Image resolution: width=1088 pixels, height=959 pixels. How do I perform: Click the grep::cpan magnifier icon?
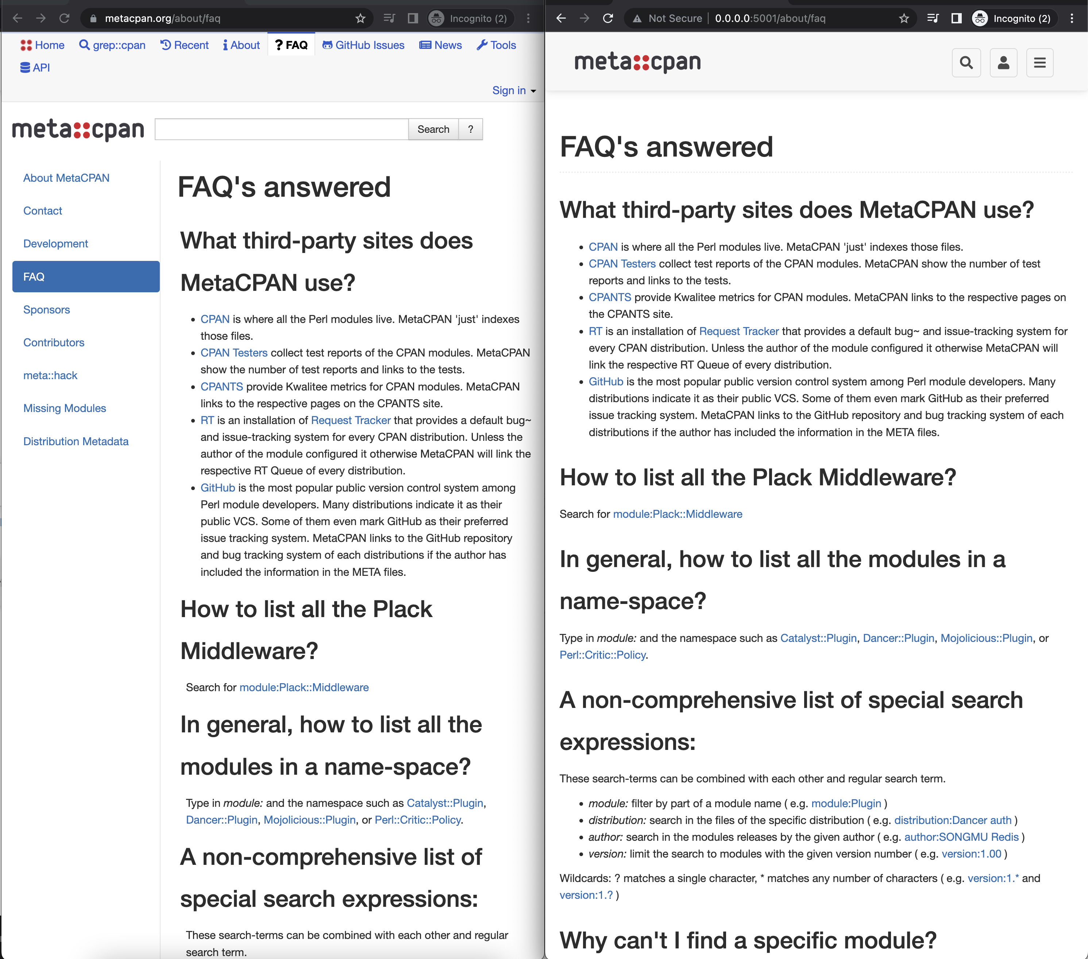click(x=85, y=45)
